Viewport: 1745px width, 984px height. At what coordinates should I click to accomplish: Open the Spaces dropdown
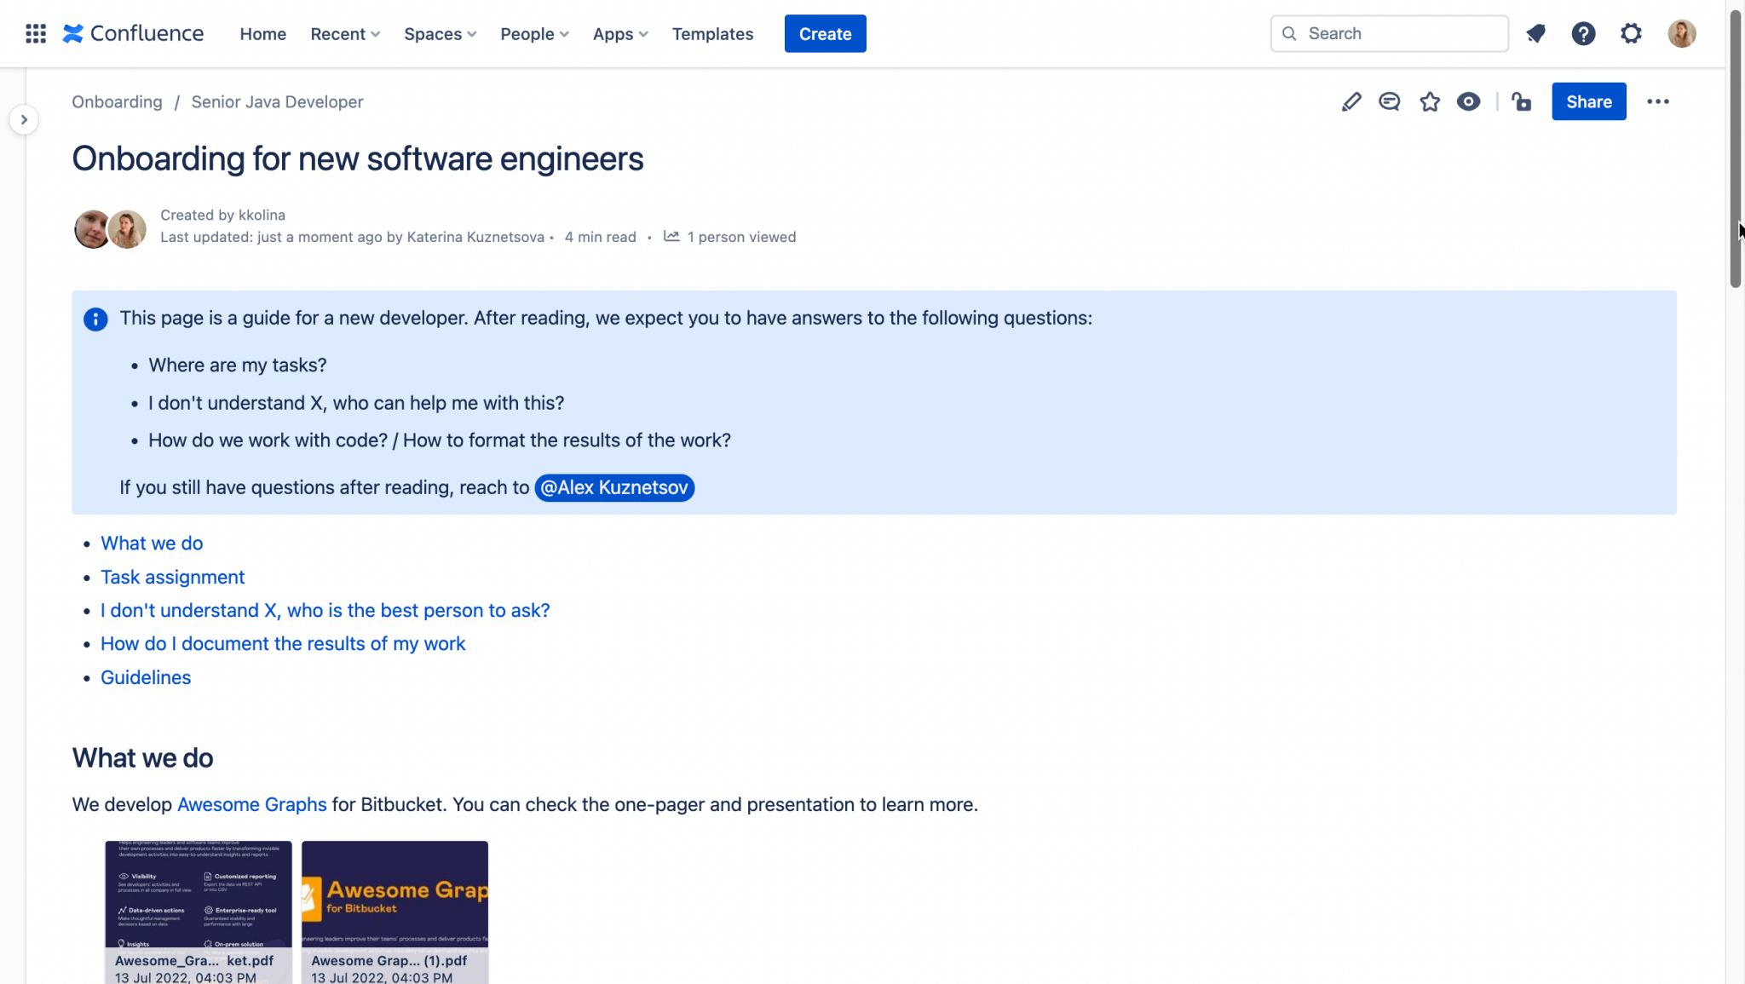point(440,34)
